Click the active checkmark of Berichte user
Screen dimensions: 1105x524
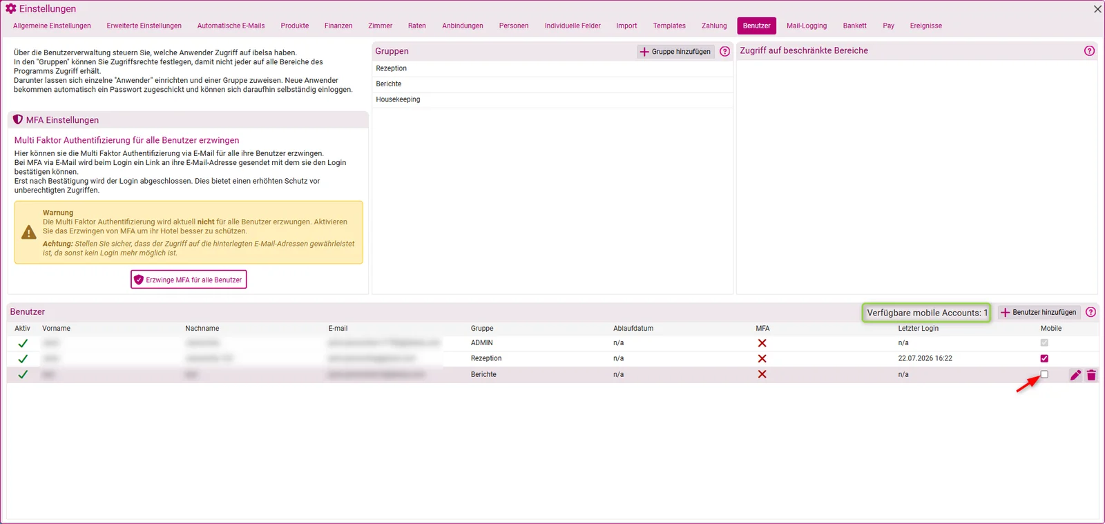[x=23, y=374]
